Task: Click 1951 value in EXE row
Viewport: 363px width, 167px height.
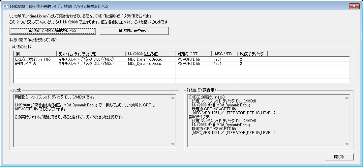Action: pyautogui.click(x=218, y=59)
